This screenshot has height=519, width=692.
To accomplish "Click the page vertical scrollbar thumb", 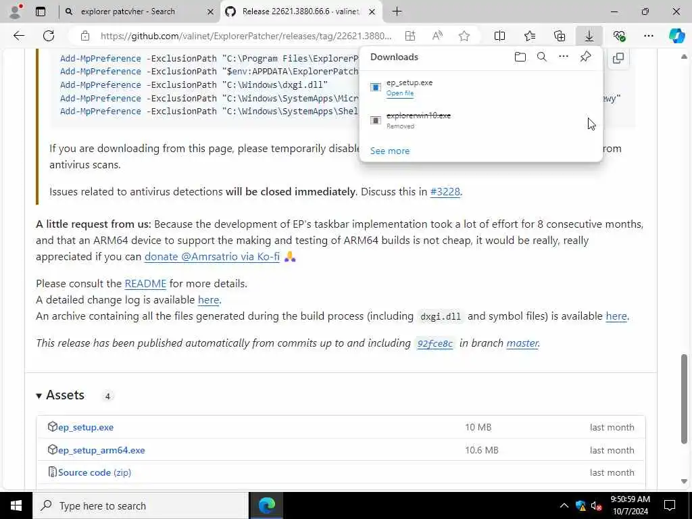I will click(684, 399).
